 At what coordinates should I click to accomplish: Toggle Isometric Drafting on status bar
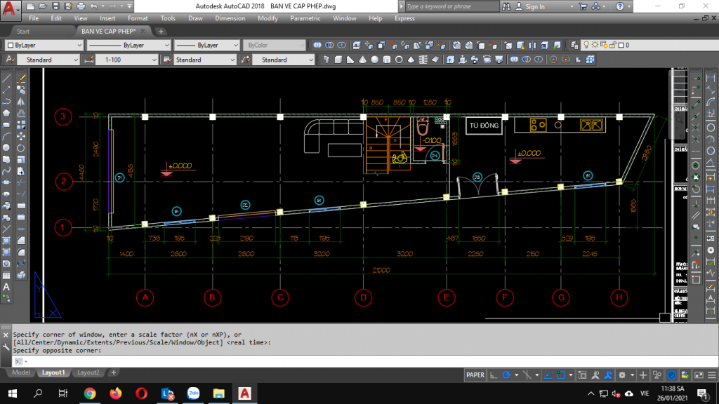[x=527, y=375]
